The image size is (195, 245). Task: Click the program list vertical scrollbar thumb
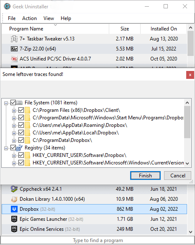tap(190, 43)
